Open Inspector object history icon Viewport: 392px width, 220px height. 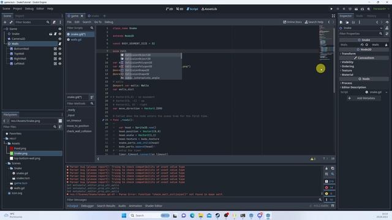click(x=387, y=22)
